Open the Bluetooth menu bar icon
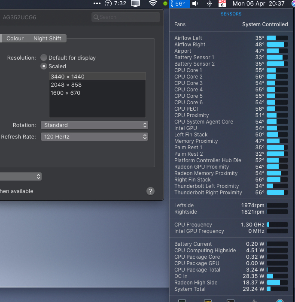This screenshot has width=295, height=302. click(209, 3)
